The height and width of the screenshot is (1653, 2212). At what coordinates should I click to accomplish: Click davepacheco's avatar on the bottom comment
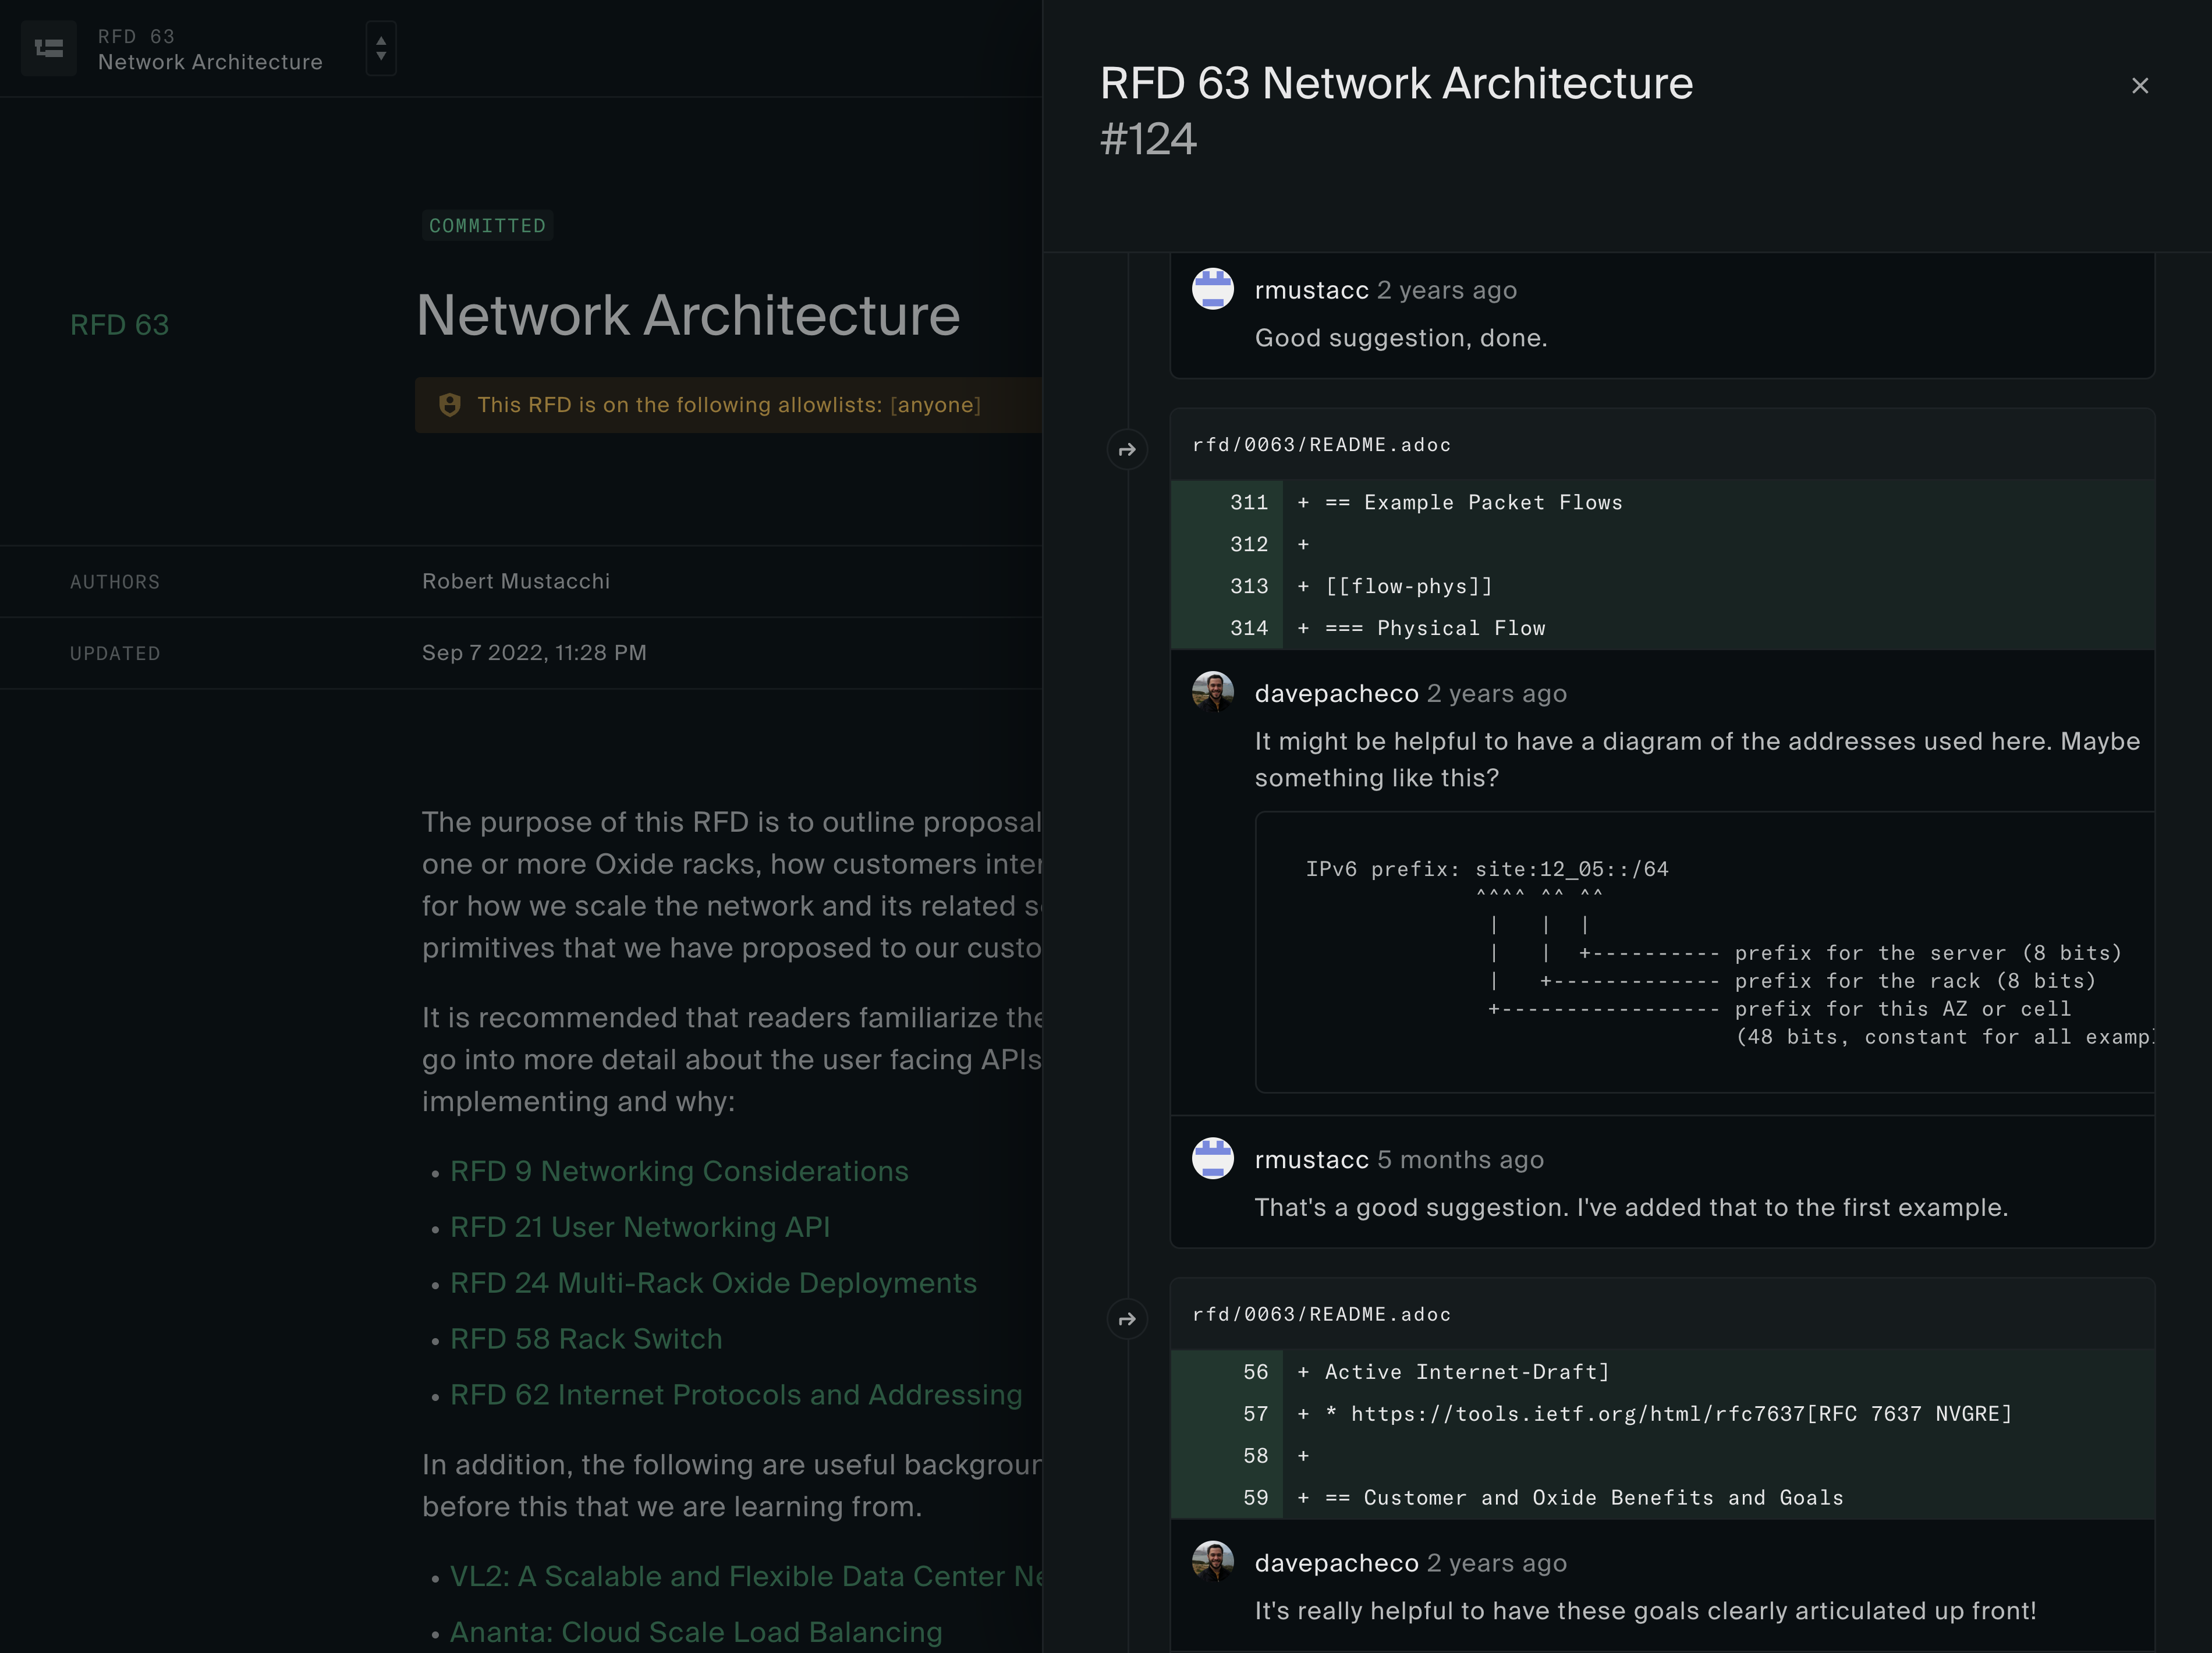(1213, 1562)
